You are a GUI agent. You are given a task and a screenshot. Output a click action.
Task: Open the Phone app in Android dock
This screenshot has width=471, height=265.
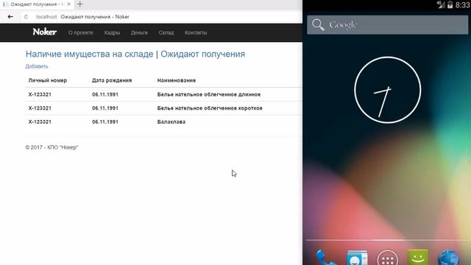click(x=325, y=258)
